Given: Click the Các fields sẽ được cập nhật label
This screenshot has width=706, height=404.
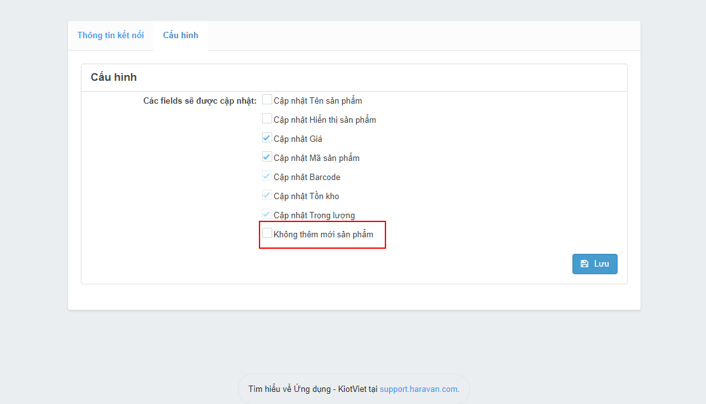Looking at the screenshot, I should 200,101.
